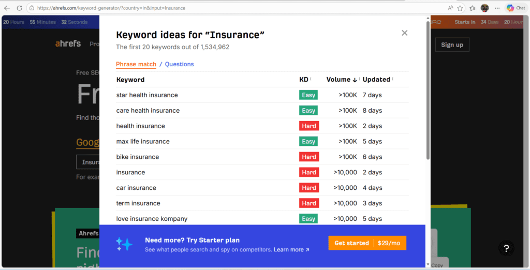Image resolution: width=530 pixels, height=270 pixels.
Task: Open browser favorites list icon
Action: click(472, 8)
